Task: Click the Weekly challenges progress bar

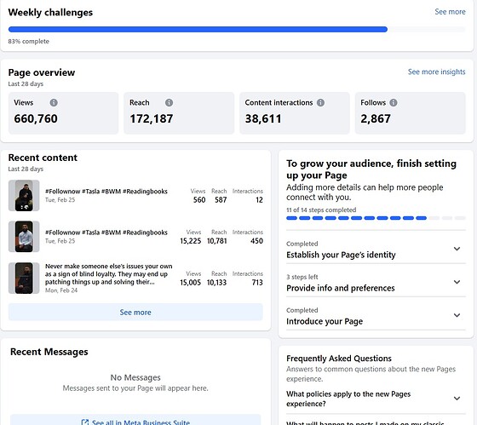Action: click(237, 30)
